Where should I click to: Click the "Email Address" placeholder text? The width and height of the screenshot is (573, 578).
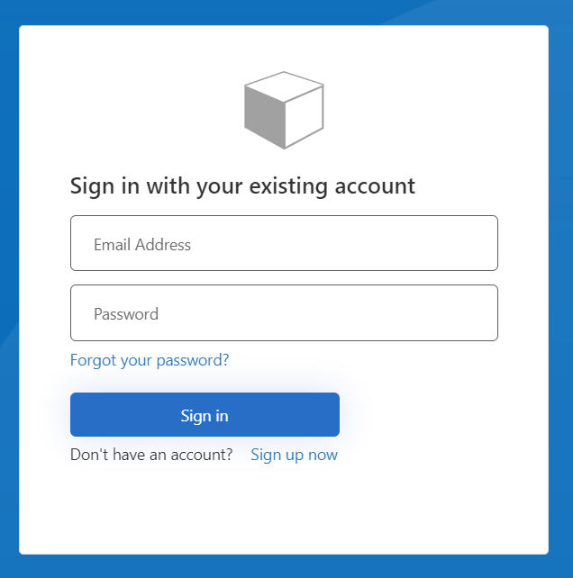click(x=142, y=245)
